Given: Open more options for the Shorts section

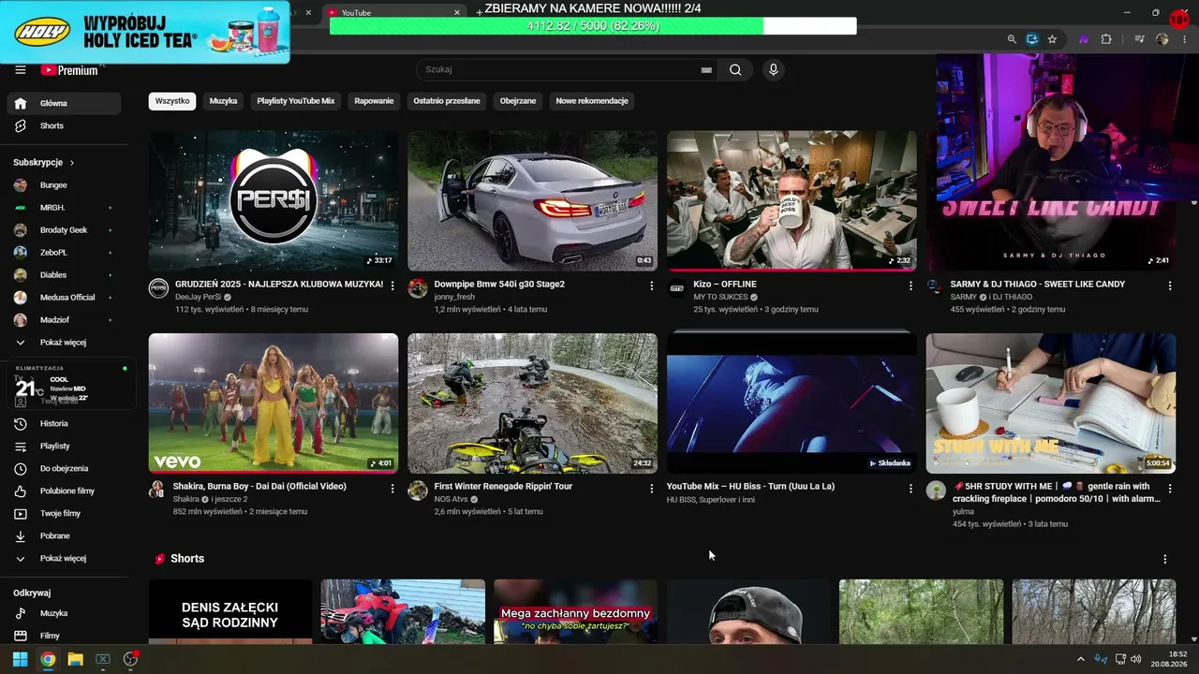Looking at the screenshot, I should (1165, 559).
